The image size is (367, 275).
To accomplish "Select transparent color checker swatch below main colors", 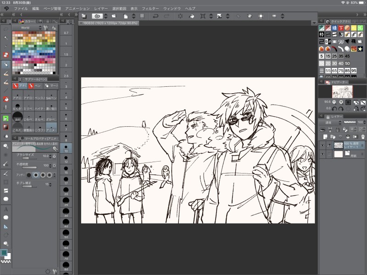I will [6, 261].
